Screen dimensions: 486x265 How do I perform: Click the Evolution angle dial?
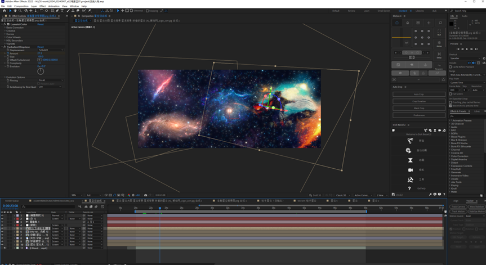click(41, 71)
